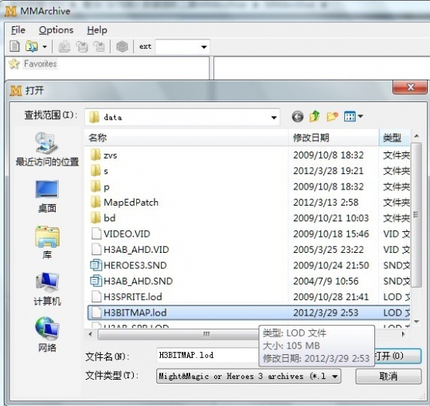Screen dimensions: 430x406
Task: Open the Options menu
Action: pyautogui.click(x=56, y=30)
